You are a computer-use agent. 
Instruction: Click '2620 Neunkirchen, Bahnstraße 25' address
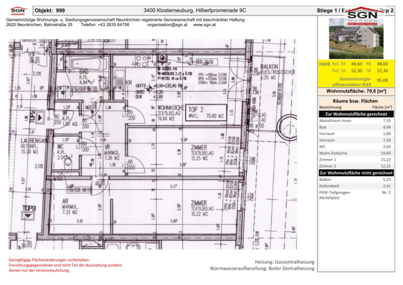[x=39, y=25]
